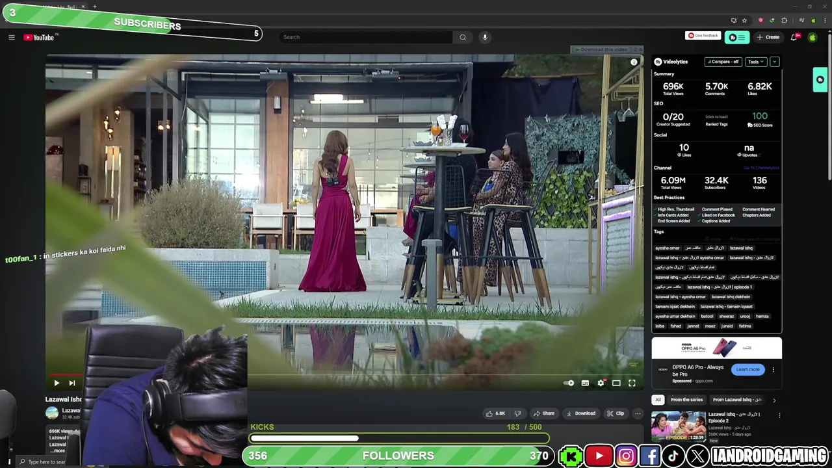The image size is (832, 468).
Task: Open the Videolytics Tools dropdown
Action: coord(756,62)
